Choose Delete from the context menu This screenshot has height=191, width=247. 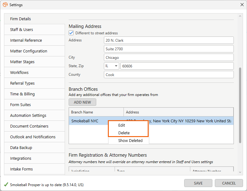(124, 133)
